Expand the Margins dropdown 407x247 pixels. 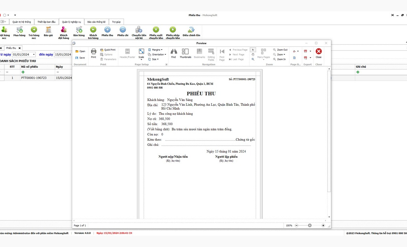pyautogui.click(x=155, y=50)
